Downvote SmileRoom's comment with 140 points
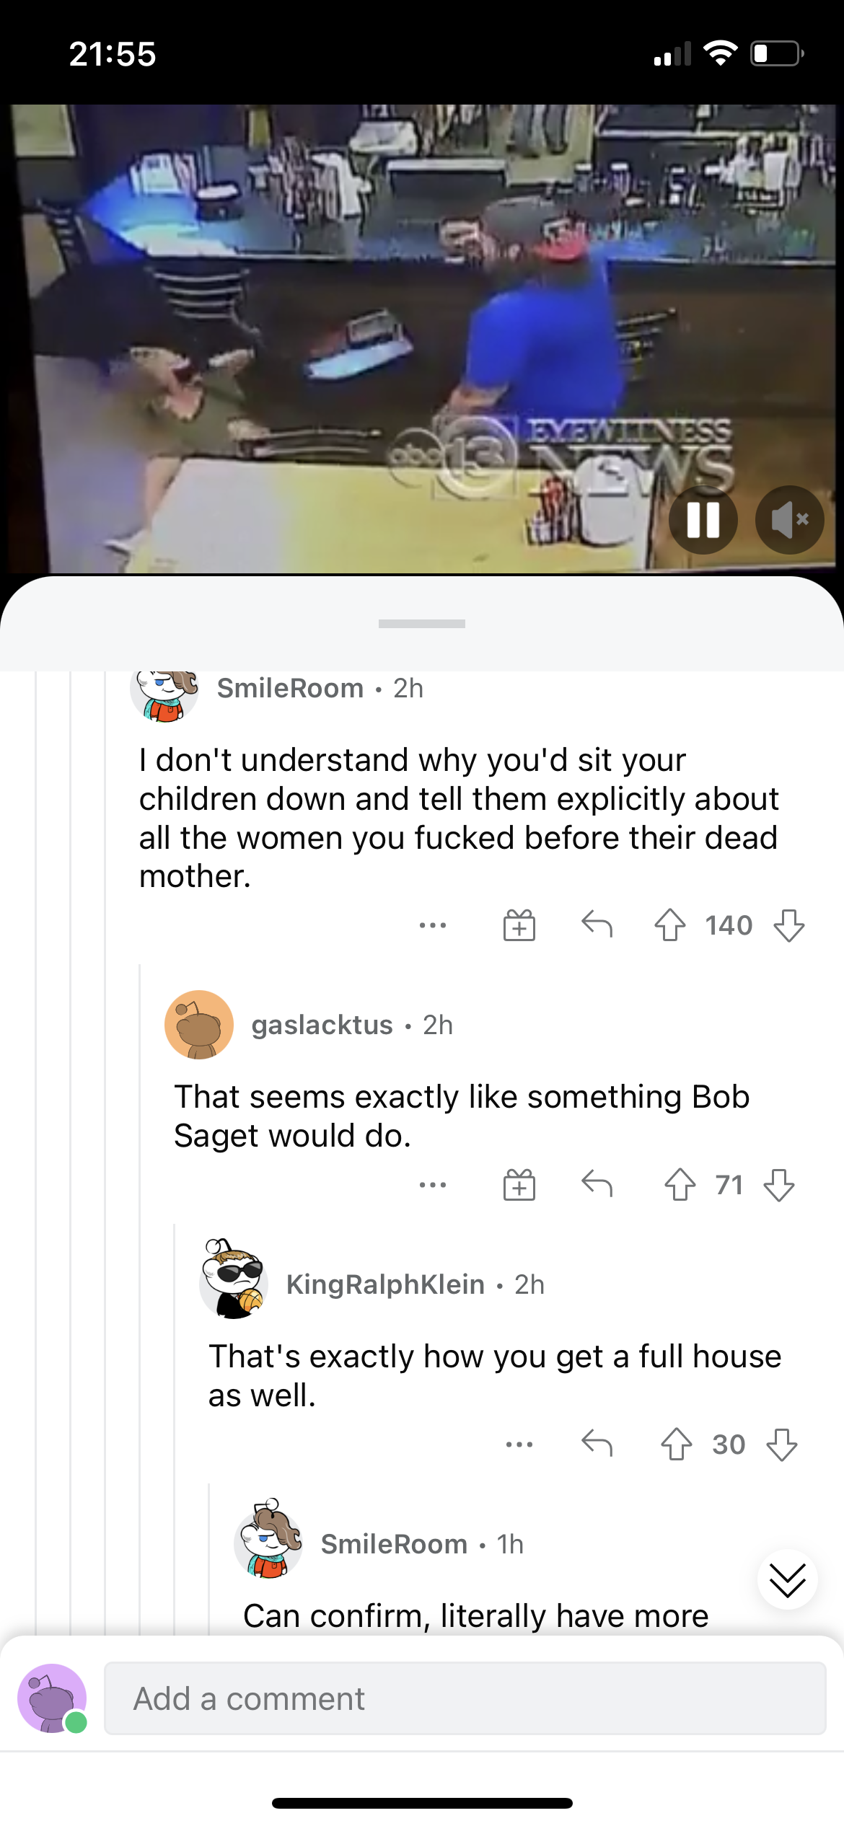Screen dimensions: 844x1826 click(x=788, y=925)
